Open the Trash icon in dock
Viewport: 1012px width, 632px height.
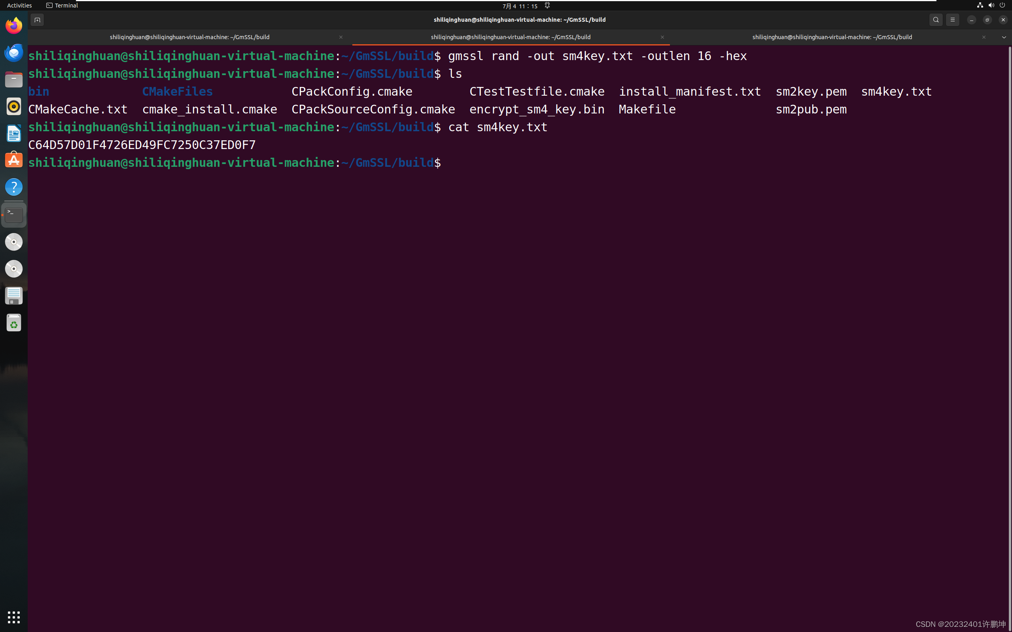[x=14, y=323]
